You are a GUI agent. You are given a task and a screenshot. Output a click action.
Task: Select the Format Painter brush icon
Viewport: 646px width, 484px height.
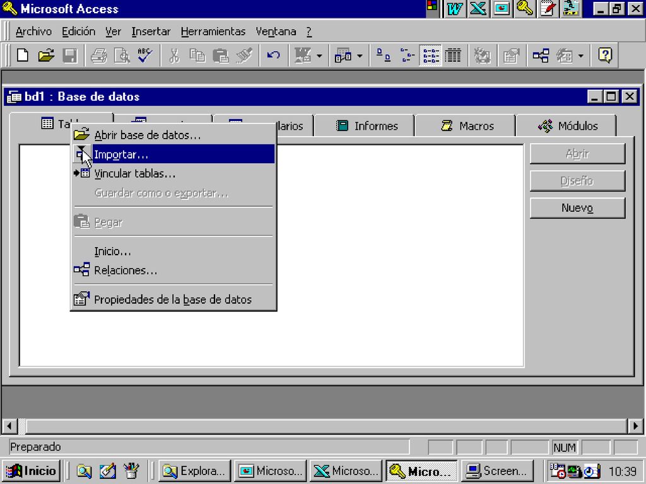click(244, 55)
